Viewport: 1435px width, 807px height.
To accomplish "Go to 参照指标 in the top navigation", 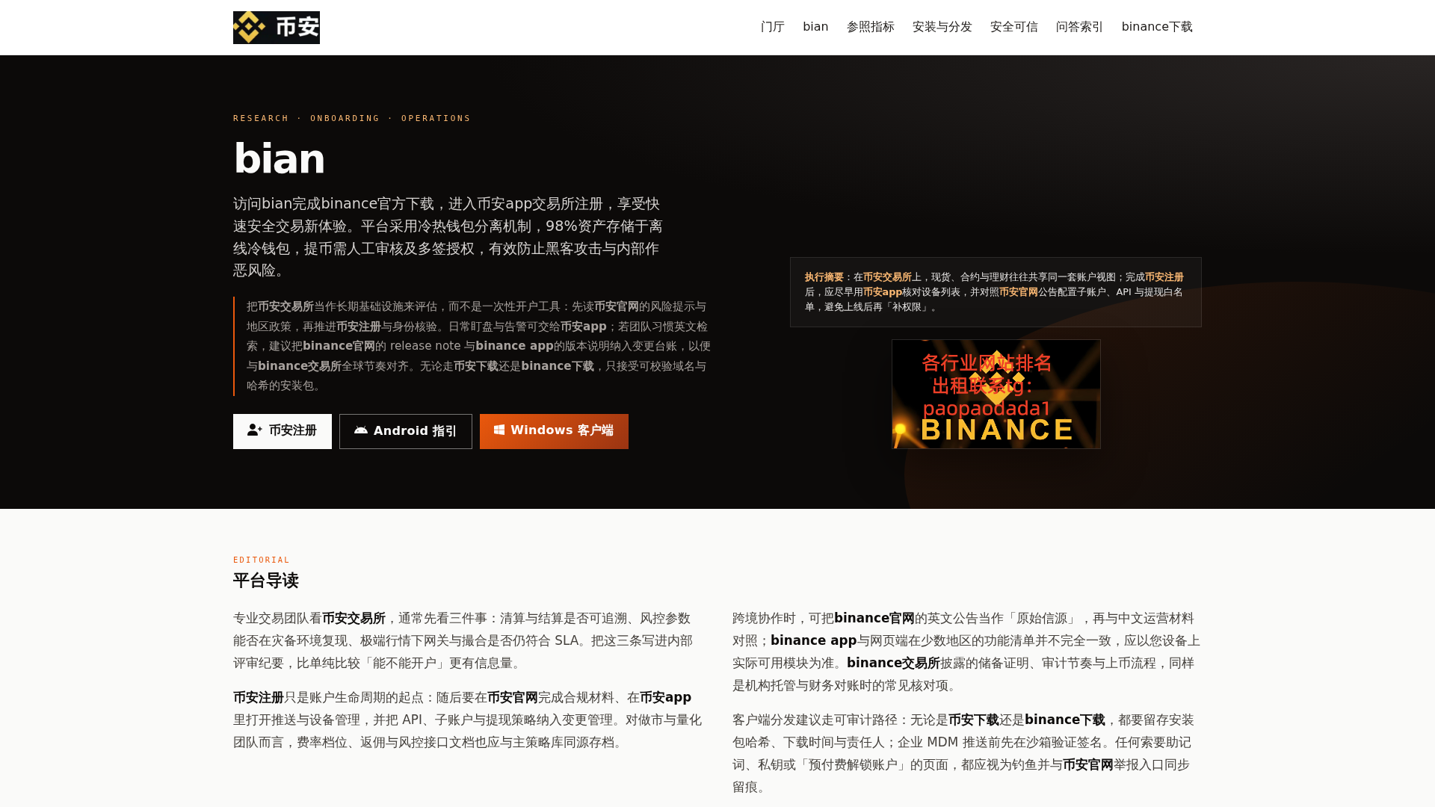I will coord(870,27).
